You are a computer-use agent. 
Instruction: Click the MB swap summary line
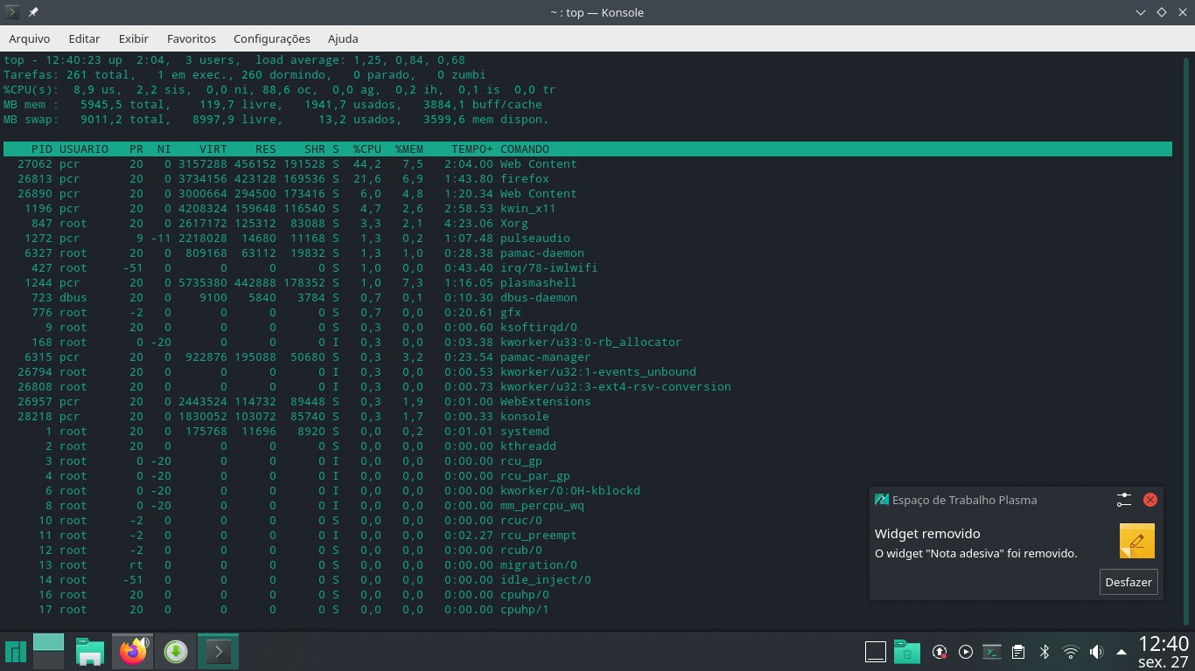tap(276, 120)
